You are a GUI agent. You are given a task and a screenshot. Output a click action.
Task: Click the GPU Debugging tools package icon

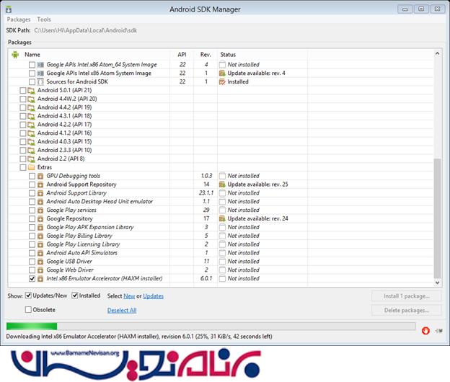(41, 176)
